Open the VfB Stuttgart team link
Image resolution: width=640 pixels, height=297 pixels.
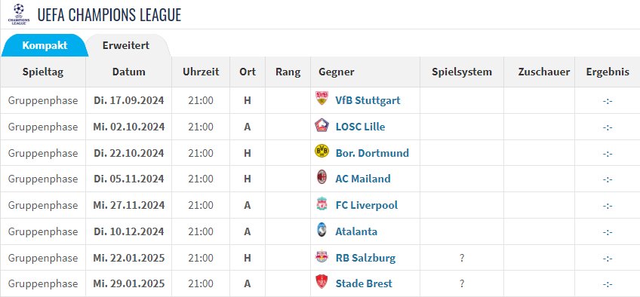coord(368,100)
